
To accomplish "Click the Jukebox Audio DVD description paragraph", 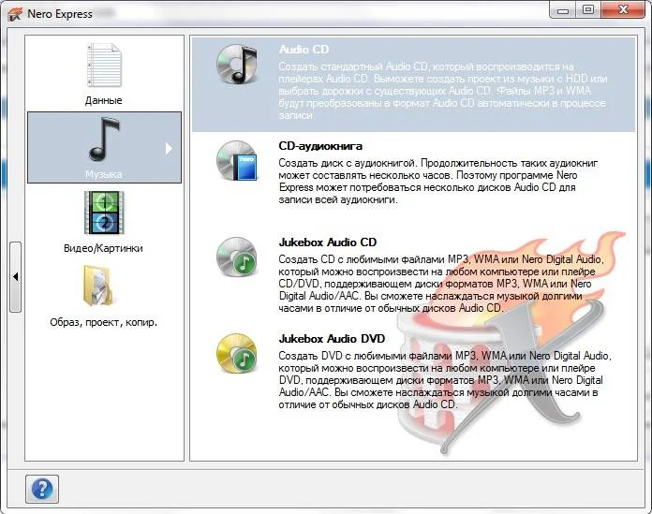I will pos(445,380).
